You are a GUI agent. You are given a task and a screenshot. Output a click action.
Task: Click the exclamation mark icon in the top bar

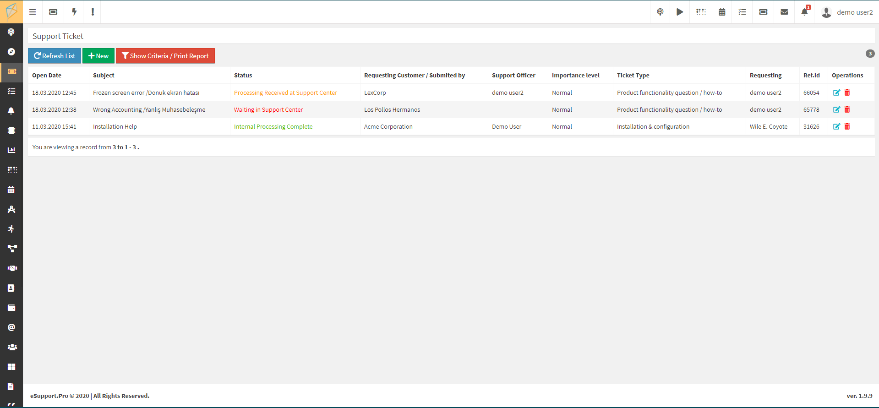93,12
